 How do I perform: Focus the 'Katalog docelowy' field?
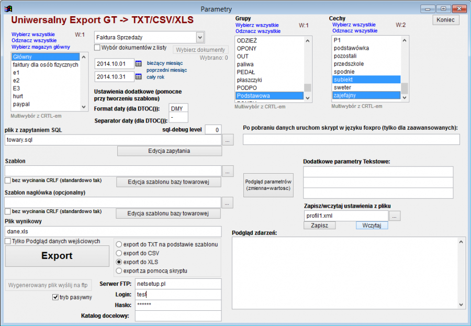pyautogui.click(x=178, y=316)
